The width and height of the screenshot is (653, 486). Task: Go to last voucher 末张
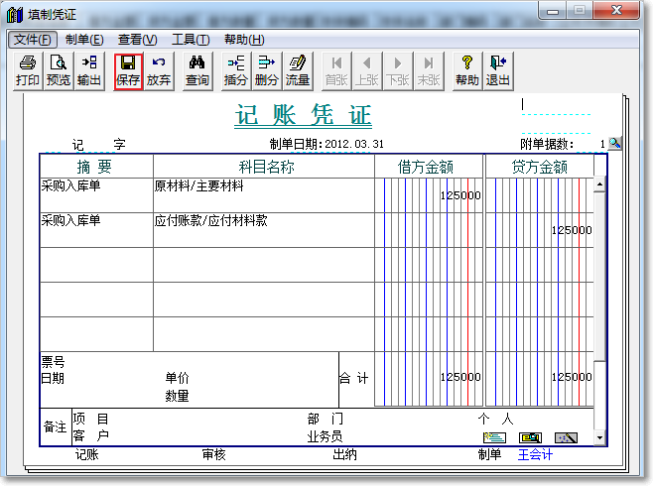(x=429, y=70)
